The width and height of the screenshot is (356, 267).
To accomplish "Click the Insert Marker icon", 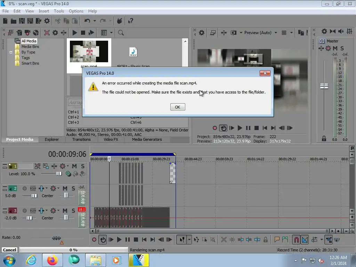I will click(x=277, y=240).
